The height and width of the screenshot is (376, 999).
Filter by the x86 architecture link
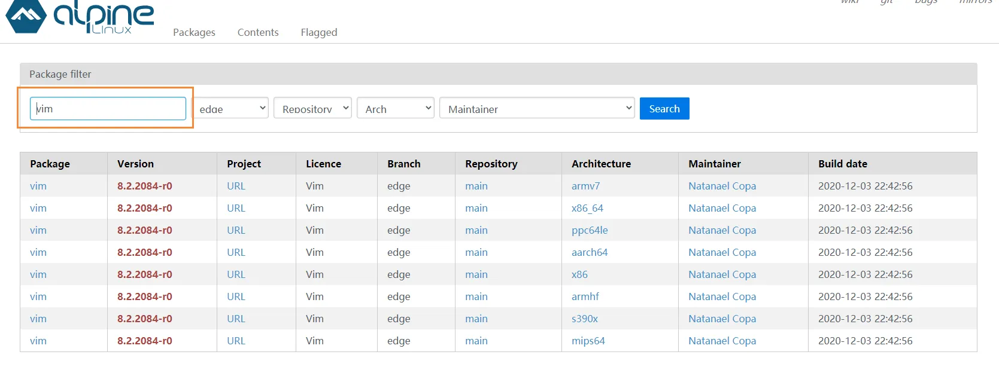[579, 274]
